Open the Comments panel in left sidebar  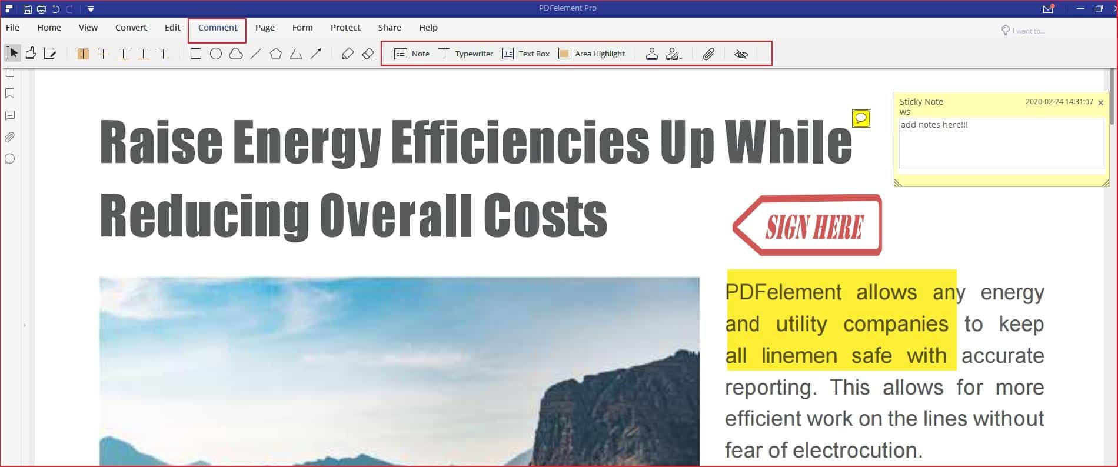coord(9,115)
